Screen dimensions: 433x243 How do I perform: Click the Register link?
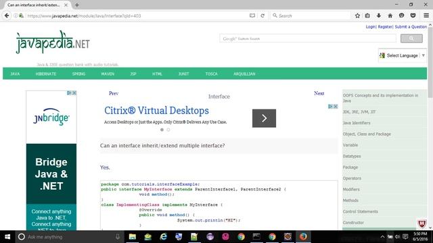click(x=385, y=27)
